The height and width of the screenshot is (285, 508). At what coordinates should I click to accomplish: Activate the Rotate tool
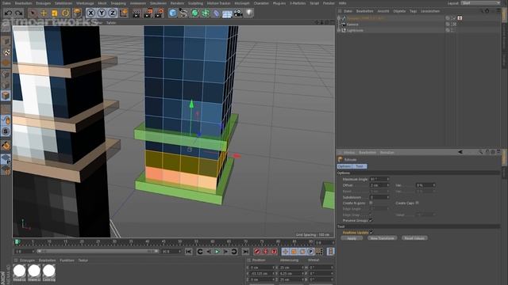[x=65, y=13]
